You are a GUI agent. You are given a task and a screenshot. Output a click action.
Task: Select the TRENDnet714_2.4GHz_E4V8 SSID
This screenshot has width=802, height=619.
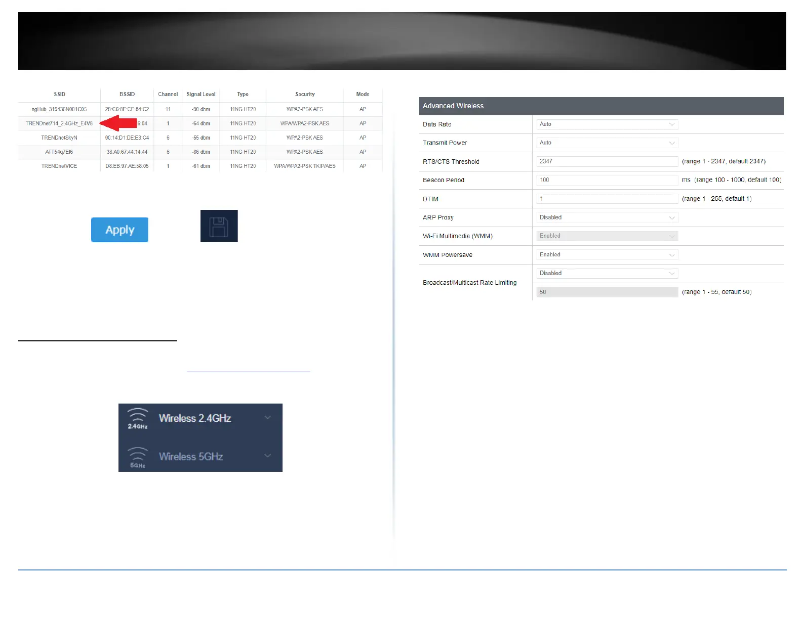coord(59,123)
